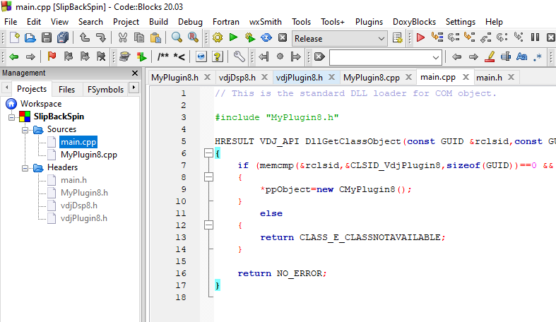Open MyPlugin8.cpp in the project tree
This screenshot has height=322, width=556.
pyautogui.click(x=88, y=155)
